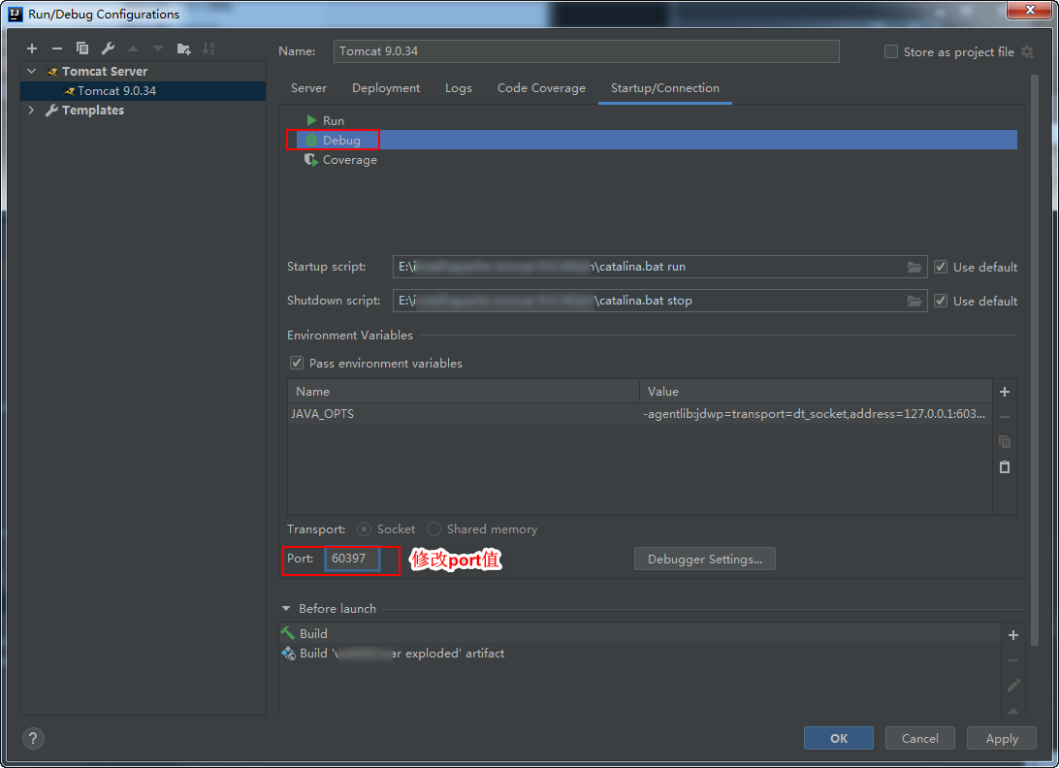This screenshot has height=768, width=1059.
Task: Move configuration down arrow in left toolbar
Action: coord(158,48)
